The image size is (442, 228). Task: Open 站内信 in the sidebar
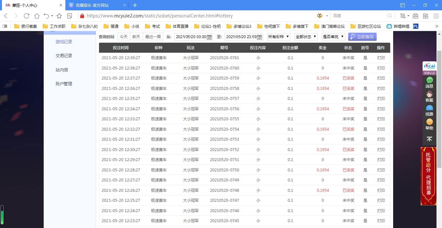pyautogui.click(x=62, y=70)
